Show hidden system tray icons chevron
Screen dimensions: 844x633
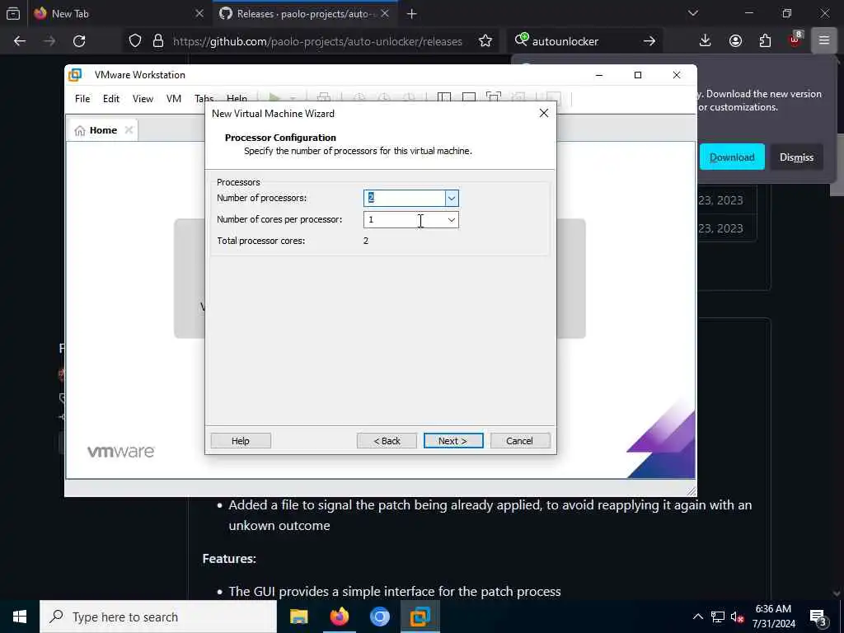(x=697, y=617)
